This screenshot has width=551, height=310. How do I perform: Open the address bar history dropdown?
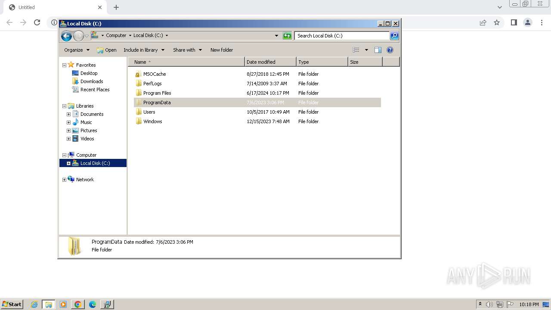(276, 36)
